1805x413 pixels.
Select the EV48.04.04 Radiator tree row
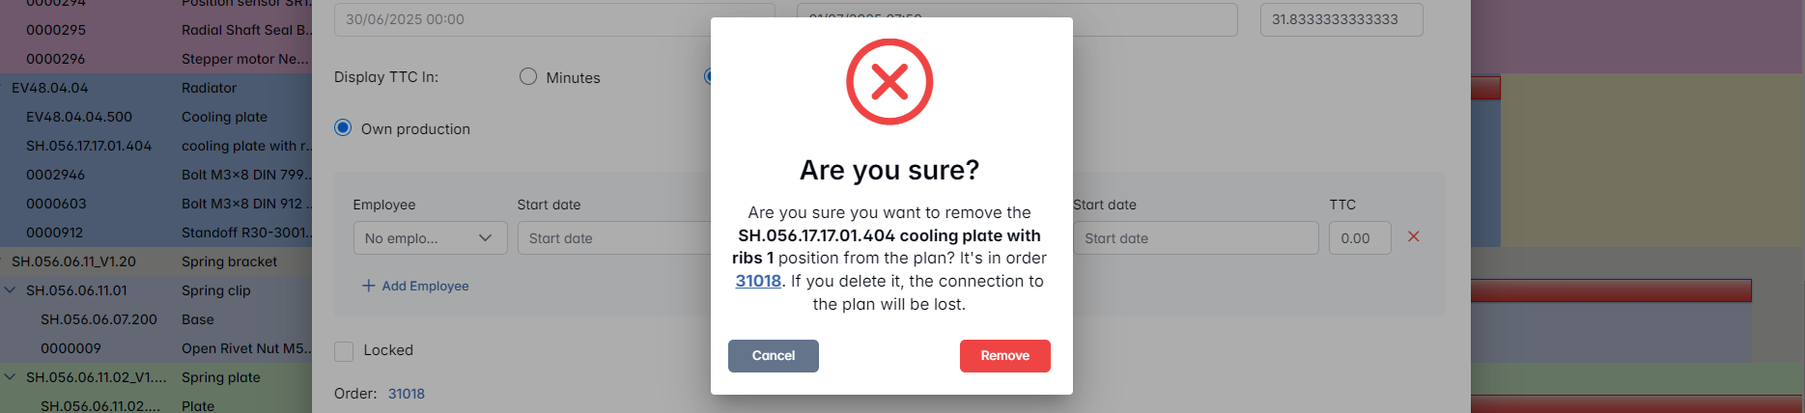point(155,88)
